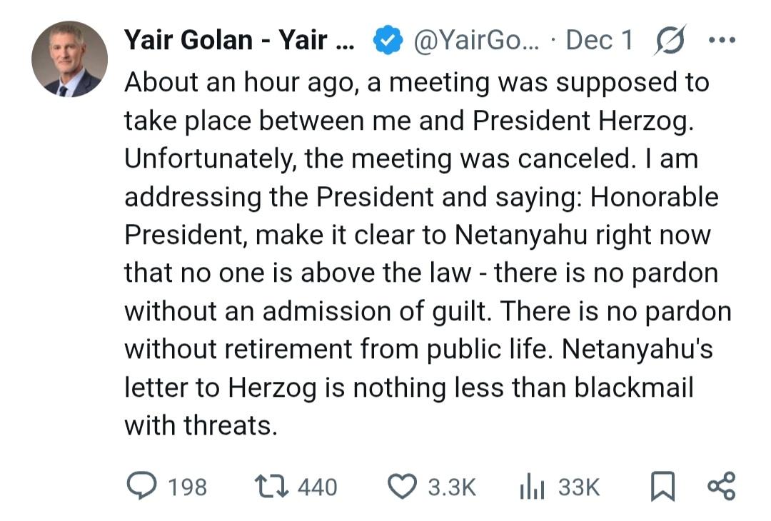The image size is (771, 521).
Task: Open the share post icon
Action: click(x=720, y=487)
